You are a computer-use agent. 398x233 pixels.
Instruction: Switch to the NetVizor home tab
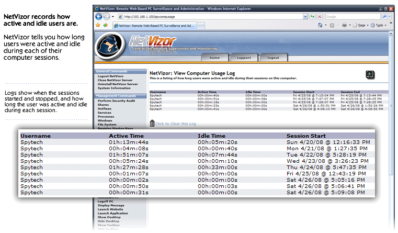(214, 58)
